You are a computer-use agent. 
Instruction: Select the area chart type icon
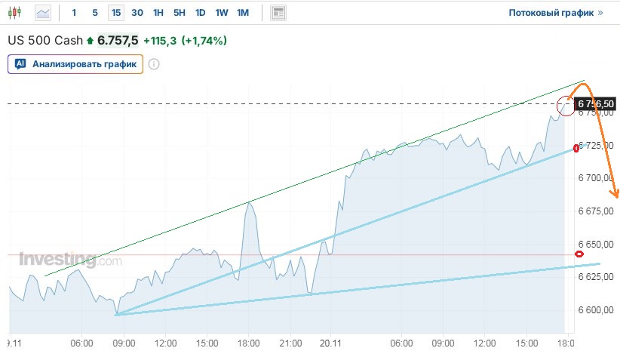click(44, 13)
